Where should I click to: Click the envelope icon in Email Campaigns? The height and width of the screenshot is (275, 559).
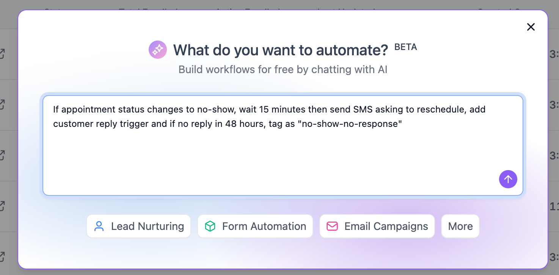click(332, 226)
